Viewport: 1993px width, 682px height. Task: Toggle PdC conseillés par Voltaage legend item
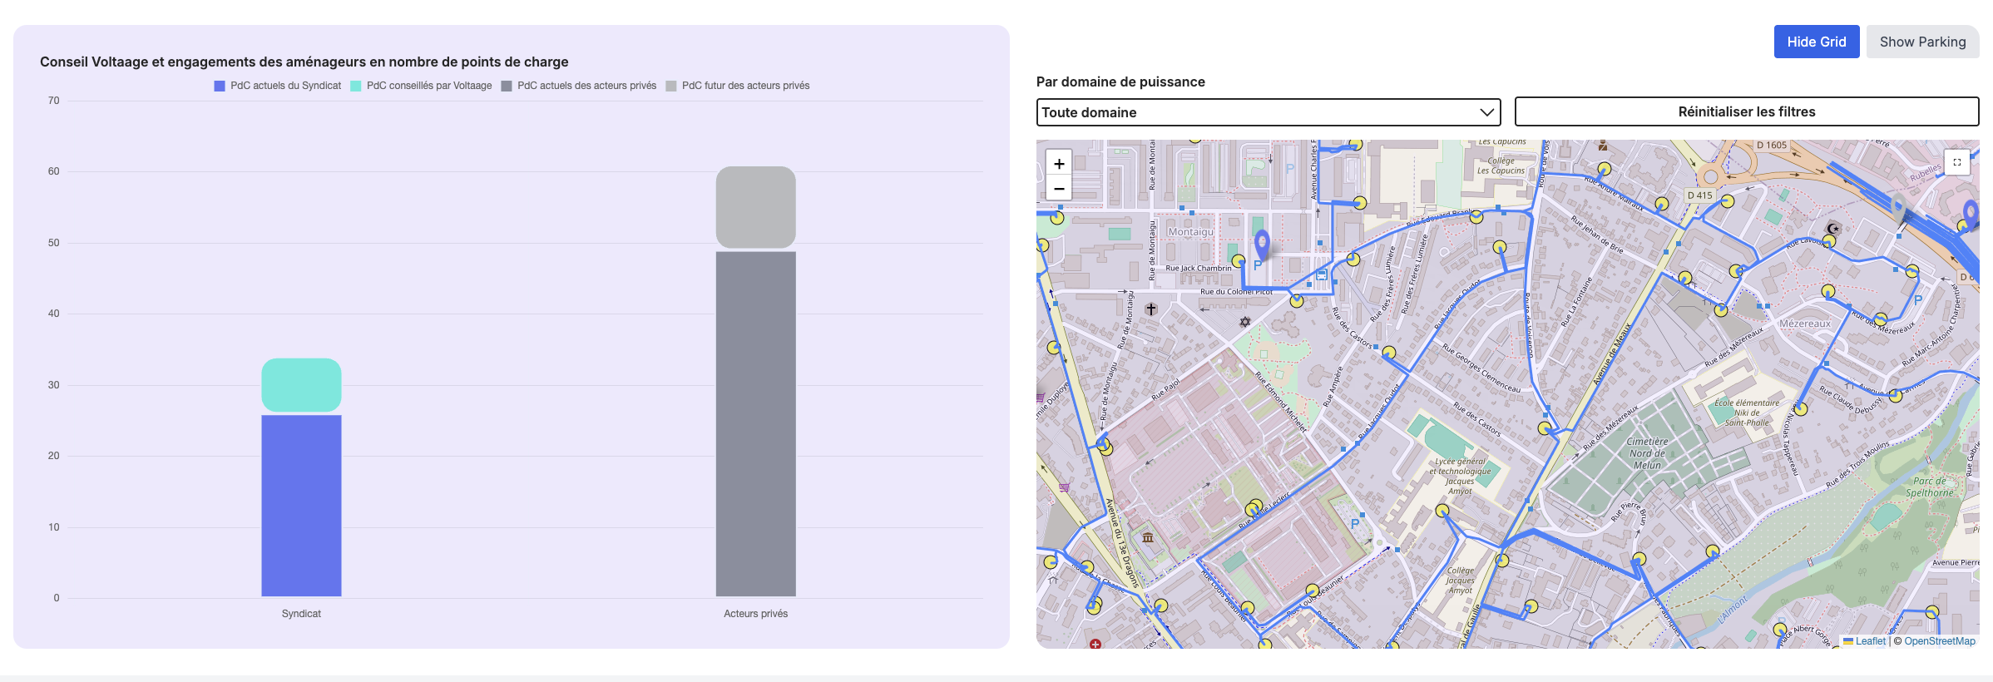click(x=421, y=86)
